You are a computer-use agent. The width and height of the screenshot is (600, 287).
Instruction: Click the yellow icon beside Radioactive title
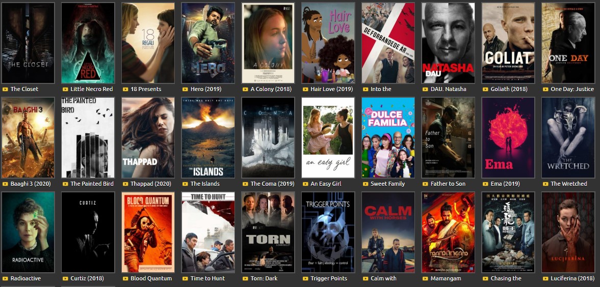pos(5,278)
